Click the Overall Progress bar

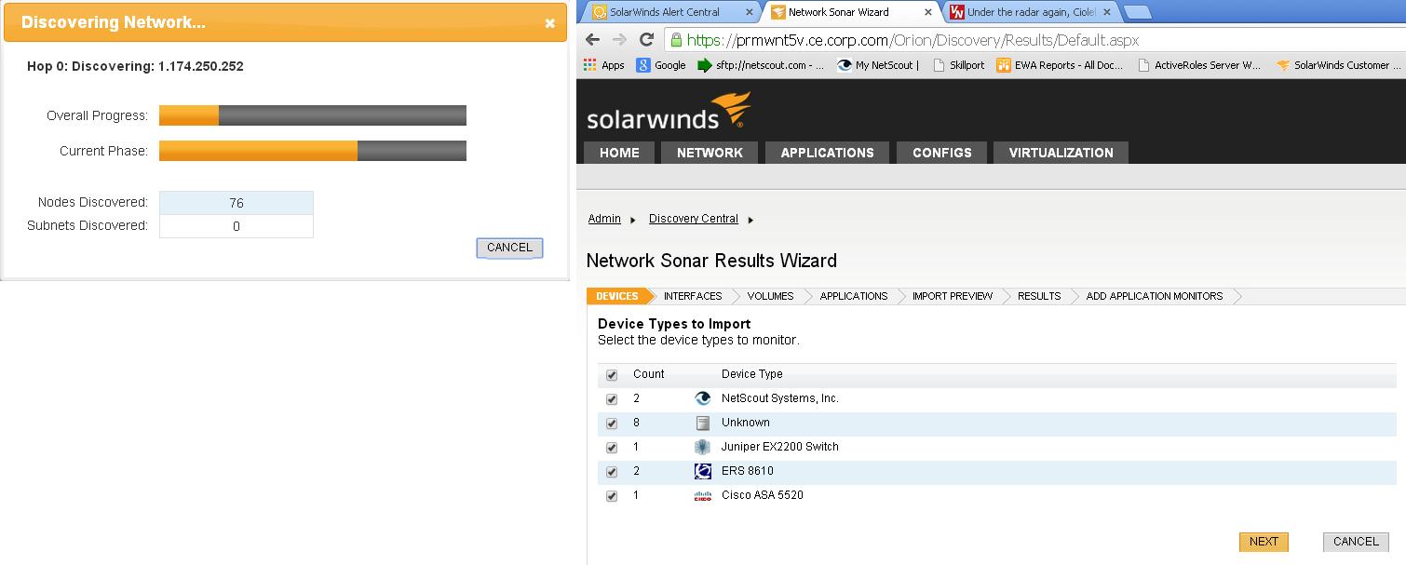(x=313, y=115)
